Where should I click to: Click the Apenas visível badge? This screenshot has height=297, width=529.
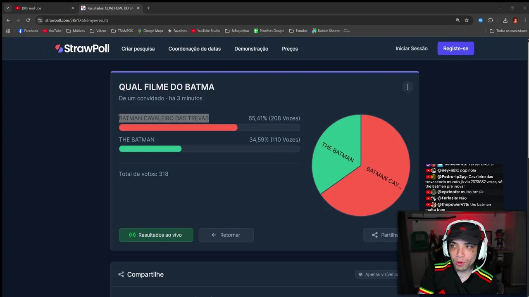[x=377, y=274]
